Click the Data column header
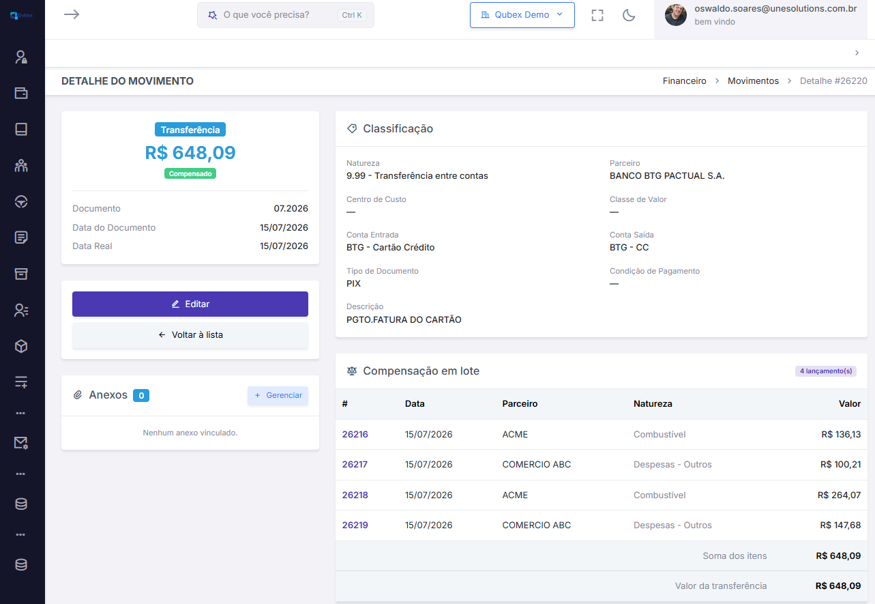Image resolution: width=875 pixels, height=604 pixels. click(x=415, y=403)
